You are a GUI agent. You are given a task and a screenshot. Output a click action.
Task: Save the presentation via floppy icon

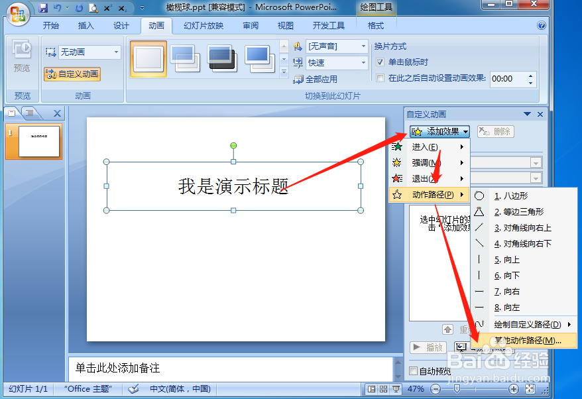click(x=44, y=7)
